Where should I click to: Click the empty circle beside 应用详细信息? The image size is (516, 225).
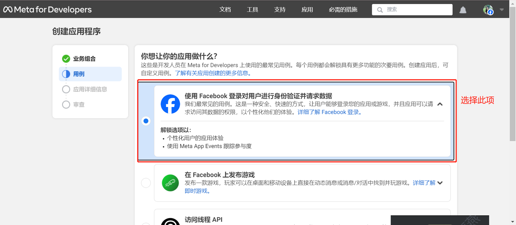tap(66, 89)
